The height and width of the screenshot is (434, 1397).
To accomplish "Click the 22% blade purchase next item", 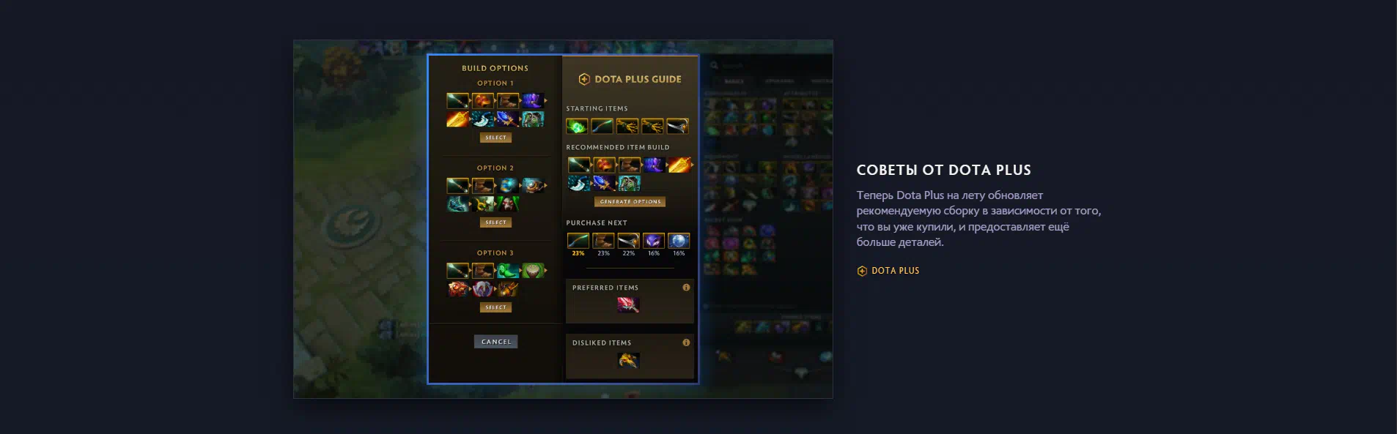I will click(x=629, y=241).
